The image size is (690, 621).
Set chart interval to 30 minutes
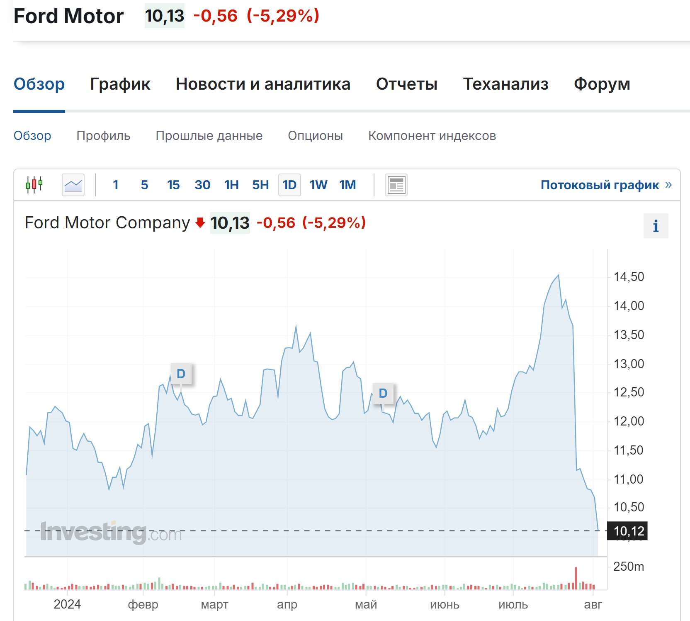[x=202, y=185]
